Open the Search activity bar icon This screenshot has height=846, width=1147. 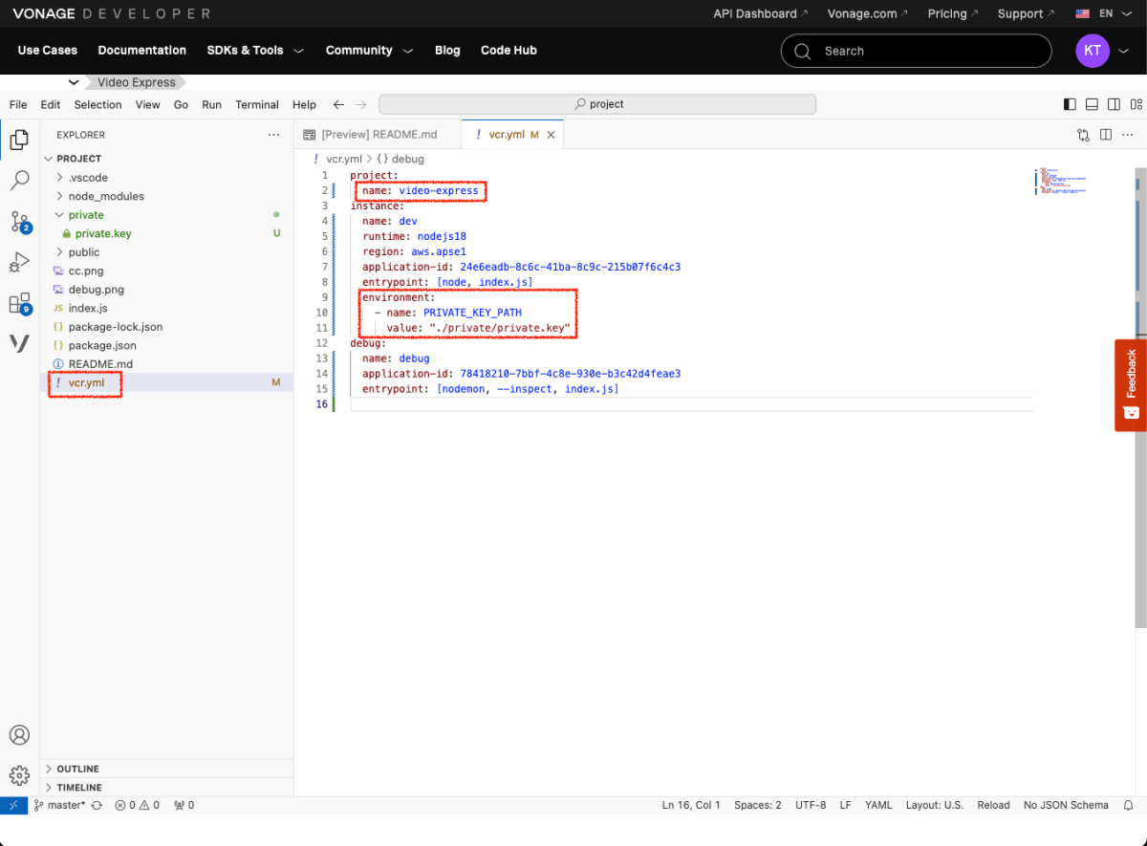(19, 181)
